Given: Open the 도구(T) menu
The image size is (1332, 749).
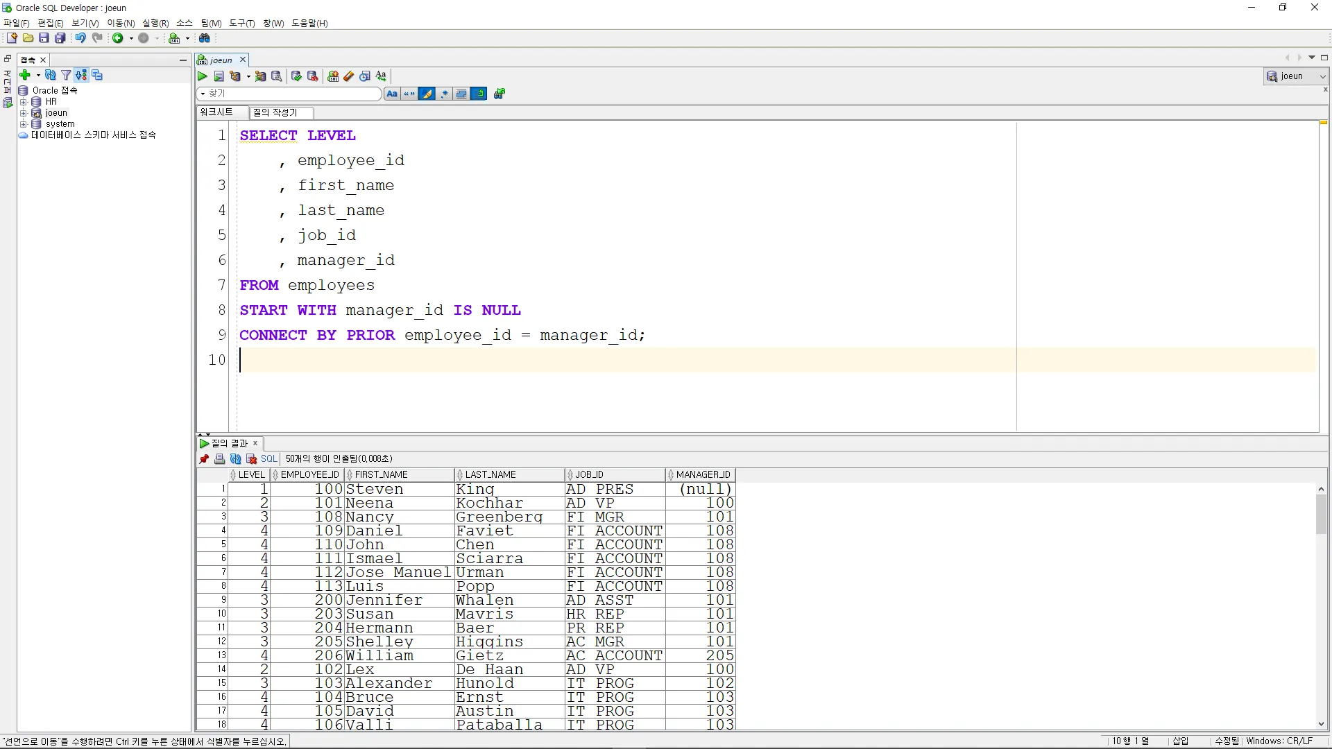Looking at the screenshot, I should [x=241, y=23].
